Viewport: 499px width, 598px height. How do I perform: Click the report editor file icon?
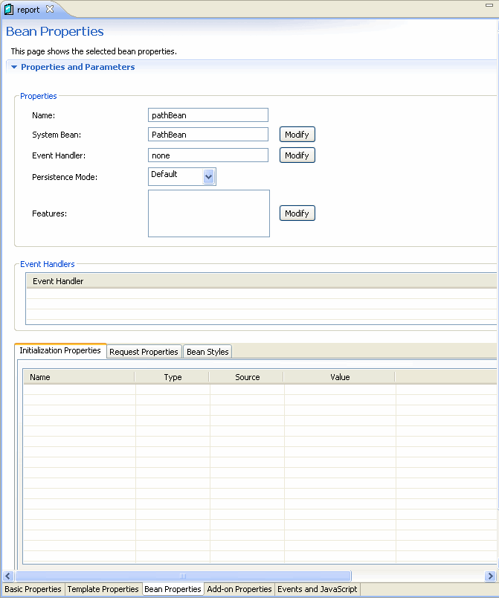pyautogui.click(x=8, y=9)
